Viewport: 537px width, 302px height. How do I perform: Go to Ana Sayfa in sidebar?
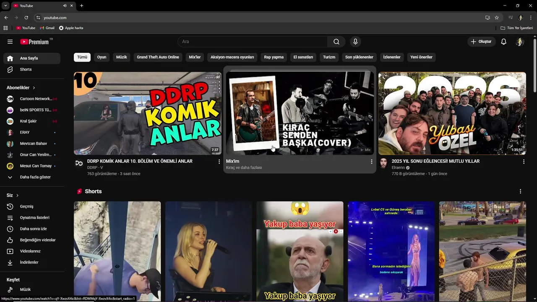click(x=32, y=58)
